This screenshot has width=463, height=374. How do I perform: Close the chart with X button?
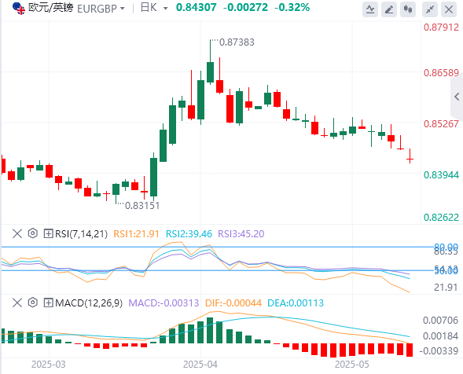[x=449, y=9]
